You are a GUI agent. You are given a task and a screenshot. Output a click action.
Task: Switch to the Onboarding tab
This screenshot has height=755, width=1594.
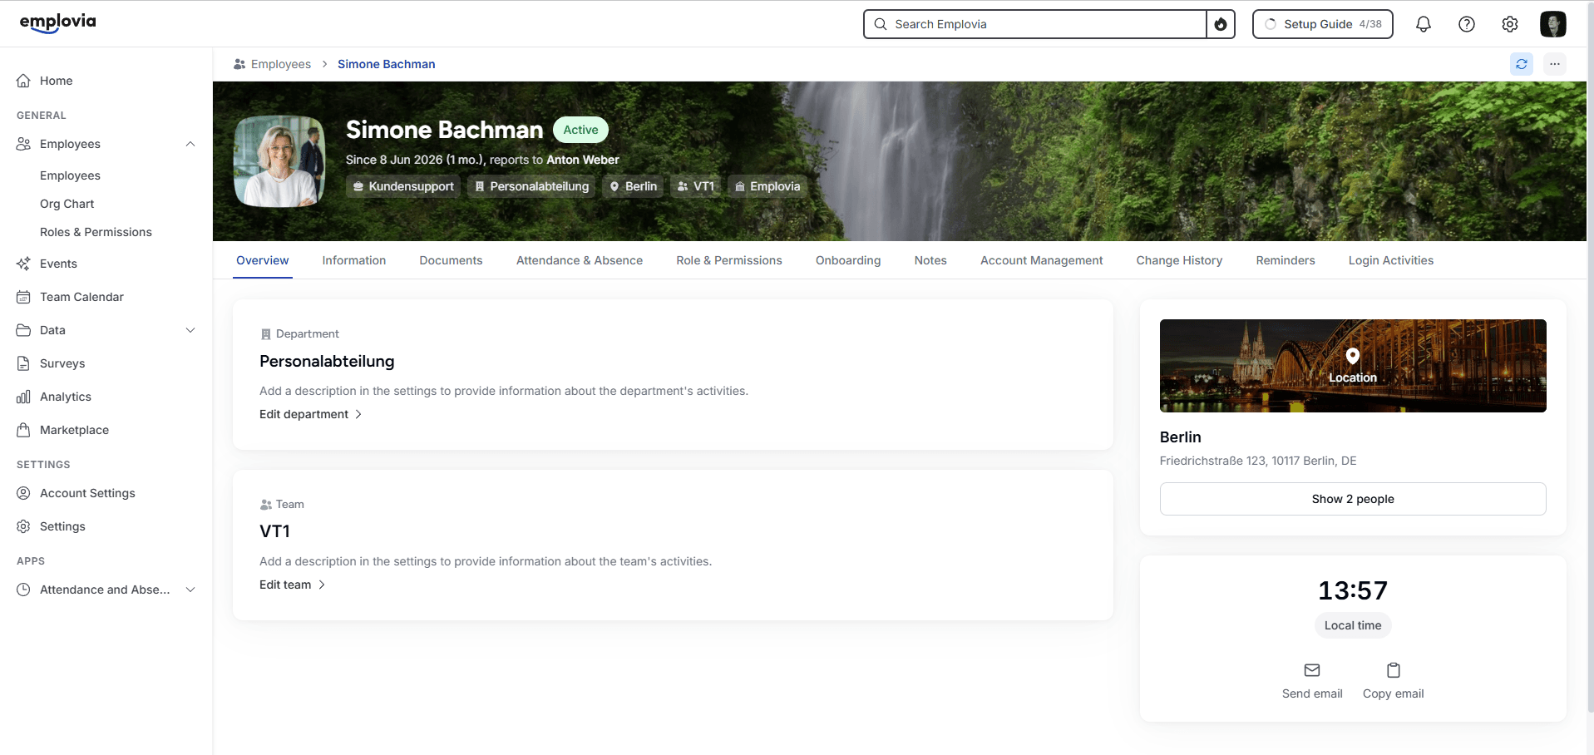[848, 260]
